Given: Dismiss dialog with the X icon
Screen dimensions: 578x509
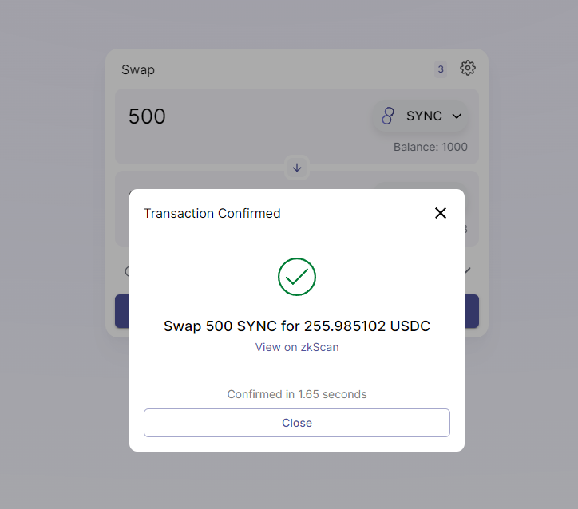Looking at the screenshot, I should pyautogui.click(x=441, y=213).
